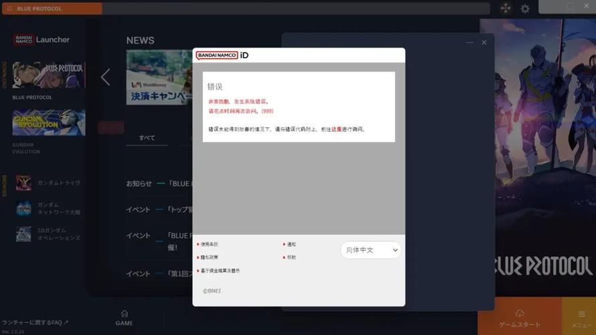Open the settings gear in the top bar
Viewport: 596px width, 335px height.
[x=525, y=8]
